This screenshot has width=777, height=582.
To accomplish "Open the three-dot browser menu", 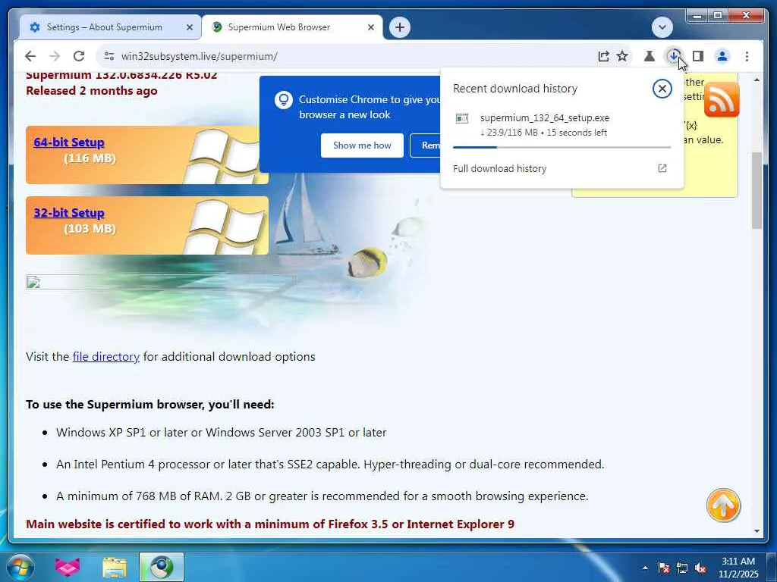I will pyautogui.click(x=747, y=56).
